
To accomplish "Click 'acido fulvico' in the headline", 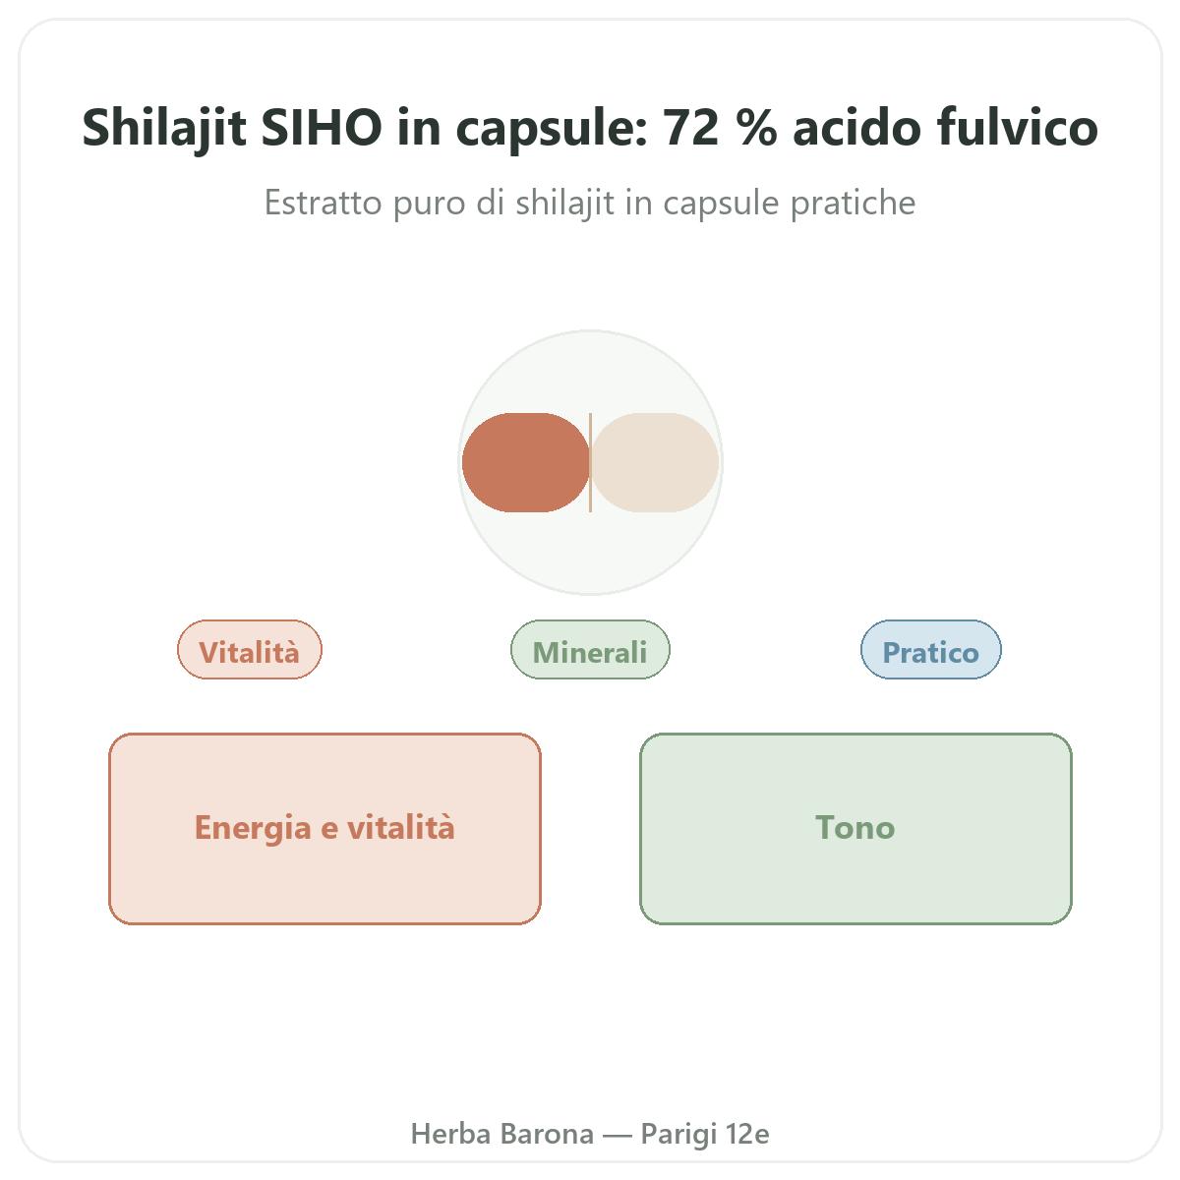I will (946, 128).
